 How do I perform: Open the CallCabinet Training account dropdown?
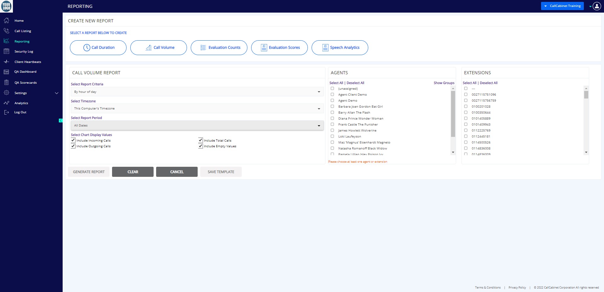pos(562,6)
